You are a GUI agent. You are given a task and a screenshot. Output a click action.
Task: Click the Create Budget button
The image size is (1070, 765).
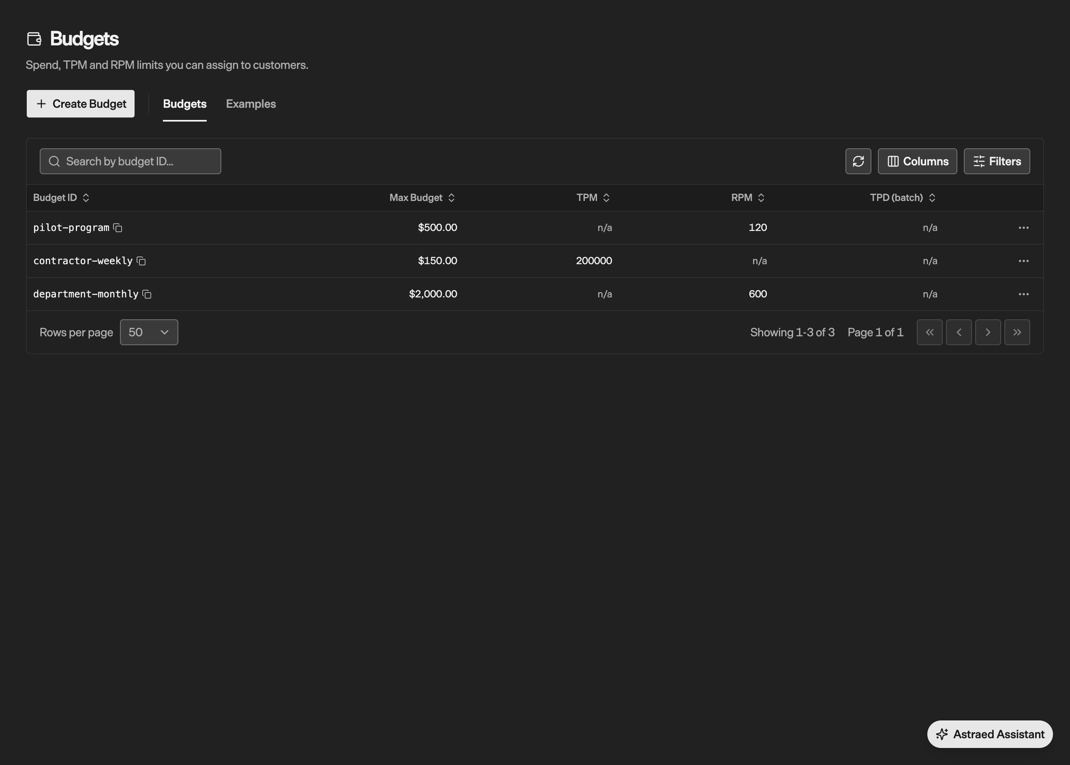[x=81, y=104]
